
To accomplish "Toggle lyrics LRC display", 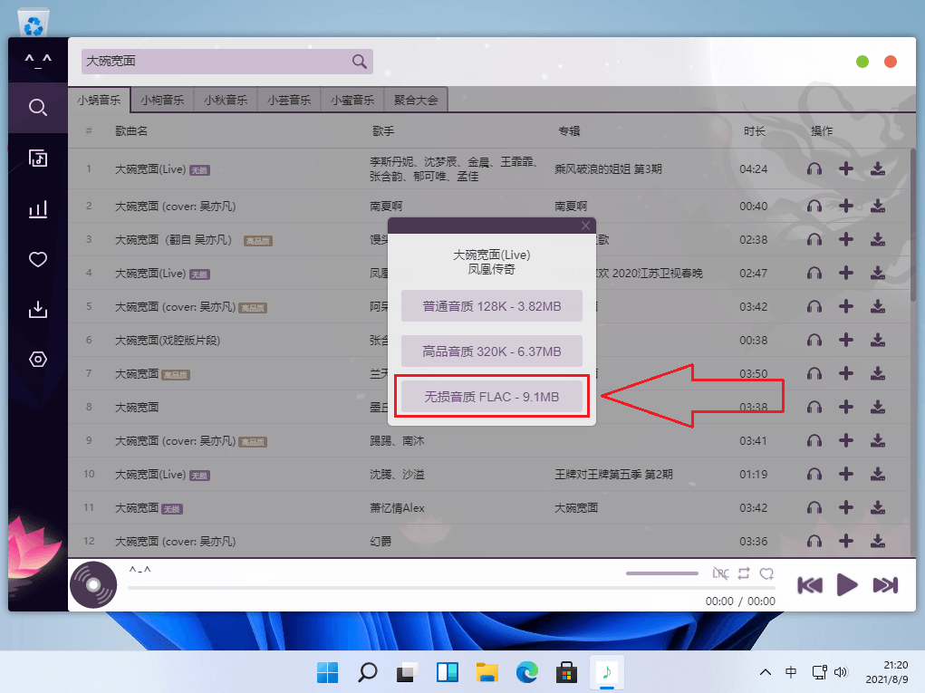I will point(720,573).
